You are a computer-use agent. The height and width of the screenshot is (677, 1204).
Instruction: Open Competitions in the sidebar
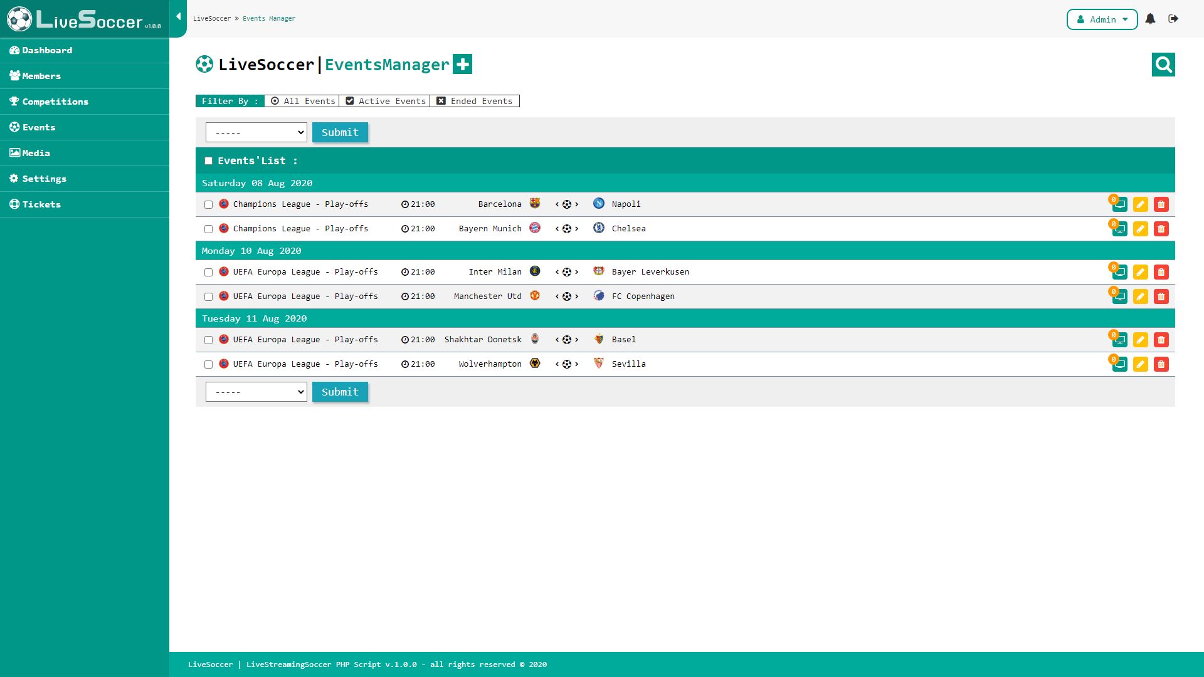[55, 102]
